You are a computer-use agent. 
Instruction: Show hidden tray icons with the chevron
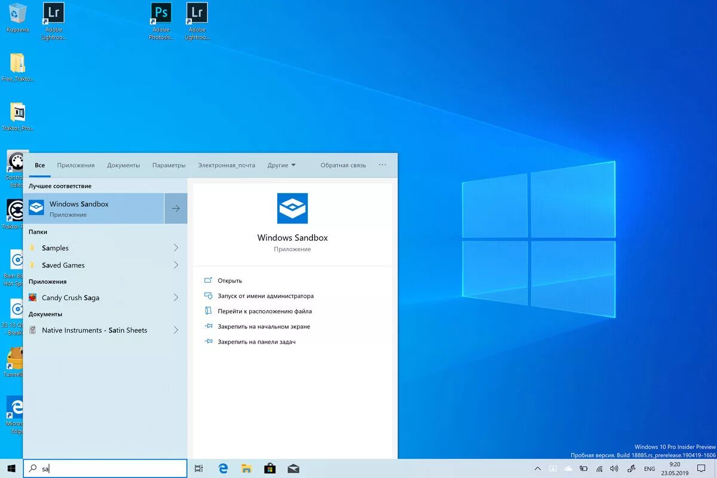click(x=538, y=469)
